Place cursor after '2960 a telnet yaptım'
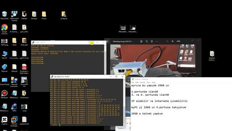 tap(163, 114)
